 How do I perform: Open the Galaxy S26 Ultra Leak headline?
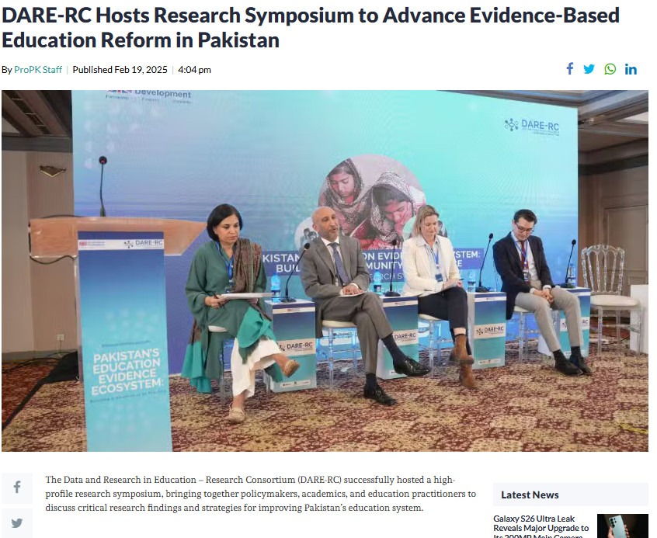541,524
